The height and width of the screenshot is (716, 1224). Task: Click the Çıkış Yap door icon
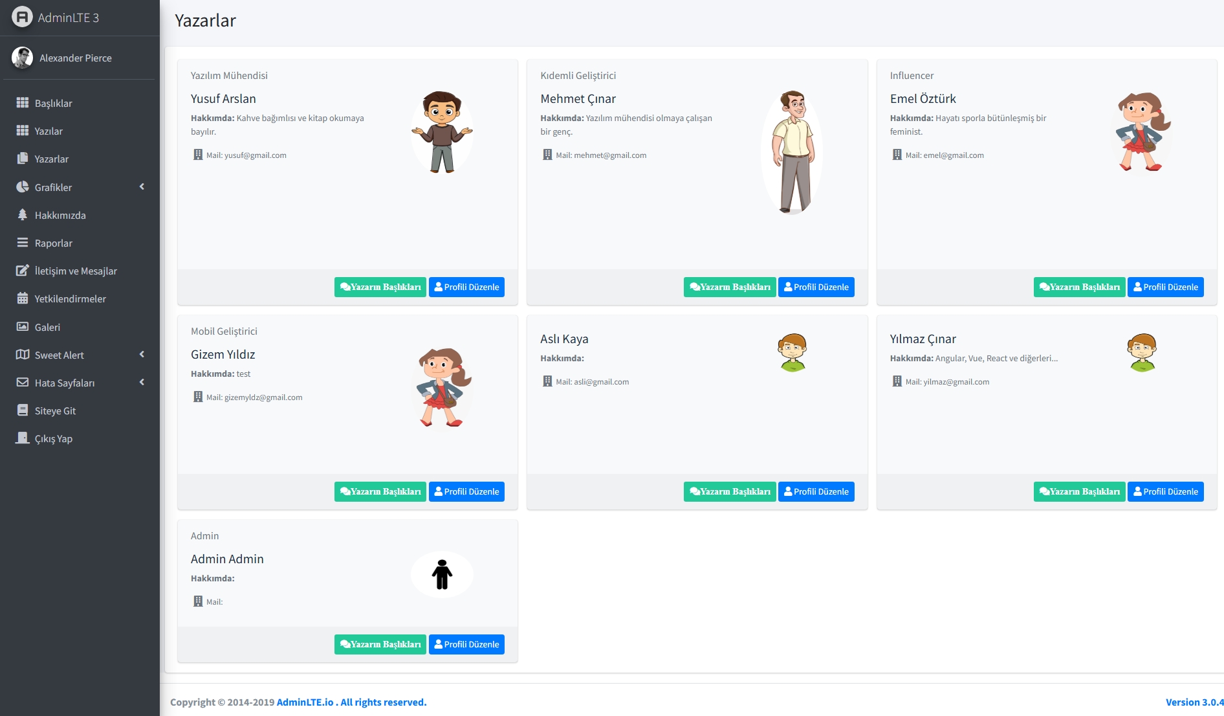click(x=23, y=438)
